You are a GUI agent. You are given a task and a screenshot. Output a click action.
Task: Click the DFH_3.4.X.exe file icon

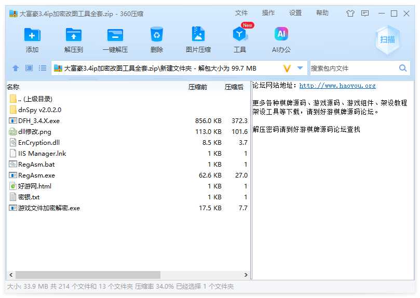click(13, 120)
